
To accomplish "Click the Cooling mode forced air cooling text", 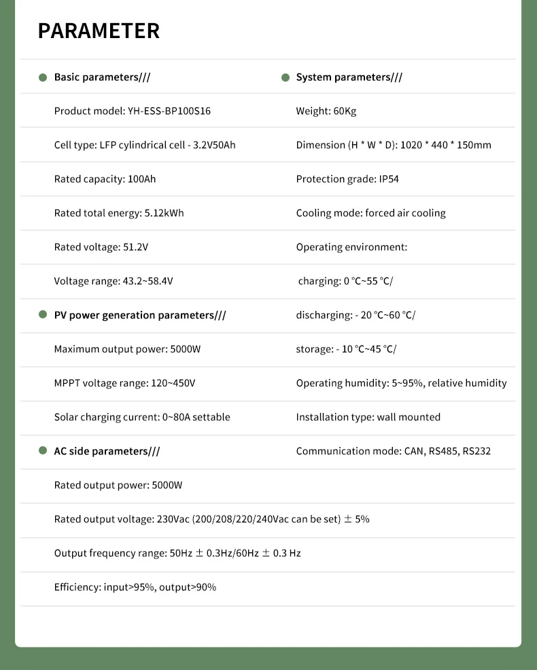I will click(x=370, y=214).
